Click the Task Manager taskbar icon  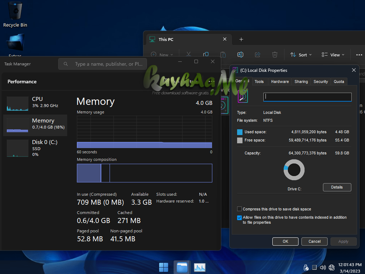[x=200, y=267]
